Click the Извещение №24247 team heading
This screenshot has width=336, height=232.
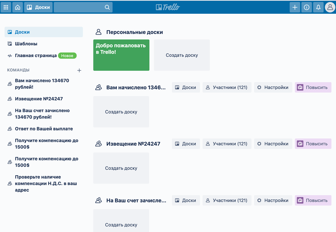click(133, 144)
